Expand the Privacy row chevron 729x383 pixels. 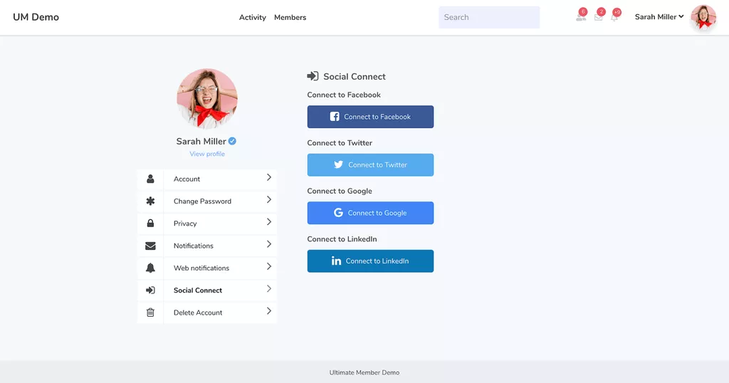pyautogui.click(x=268, y=222)
